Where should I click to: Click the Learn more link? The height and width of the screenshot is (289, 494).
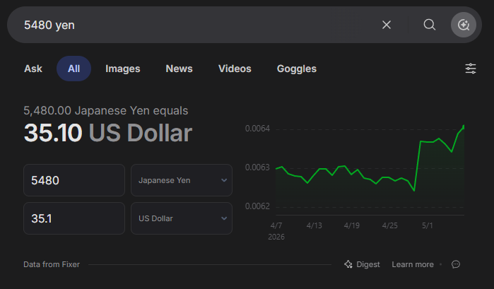point(413,264)
